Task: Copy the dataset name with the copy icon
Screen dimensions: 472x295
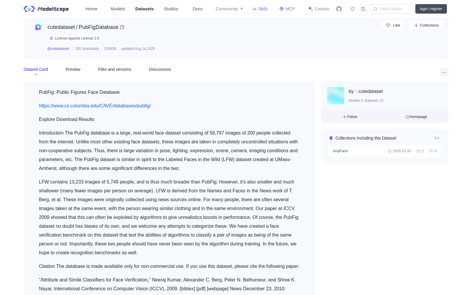Action: (122, 27)
